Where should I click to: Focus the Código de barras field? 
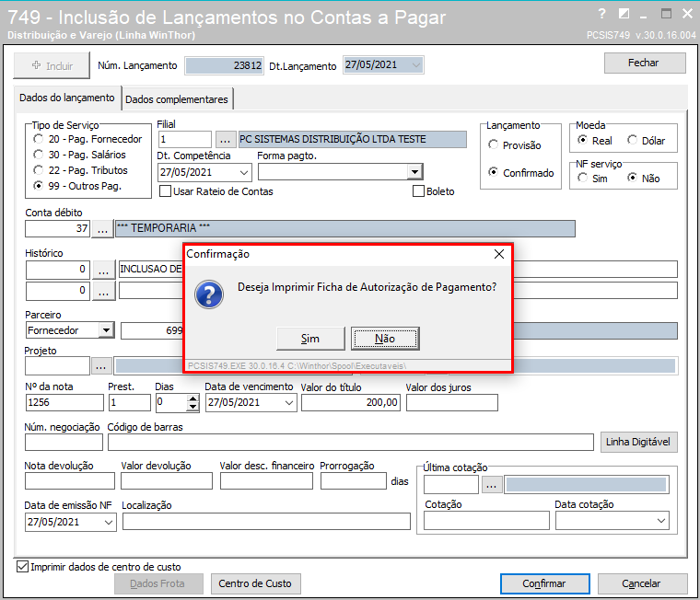(350, 442)
